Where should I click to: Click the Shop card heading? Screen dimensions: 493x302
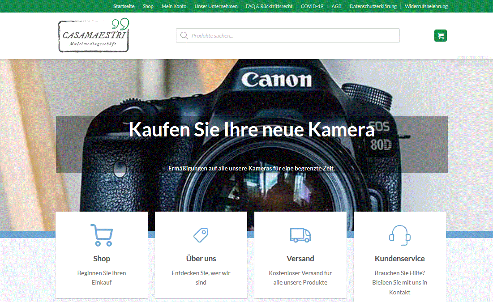(102, 259)
